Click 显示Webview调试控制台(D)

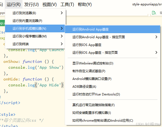click(x=113, y=63)
